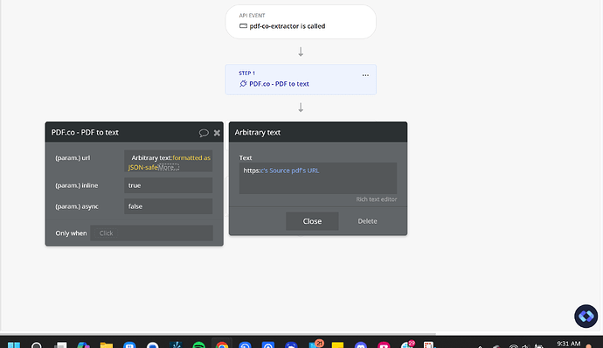Click the 'Arbitrary text' popup title bar

click(317, 132)
